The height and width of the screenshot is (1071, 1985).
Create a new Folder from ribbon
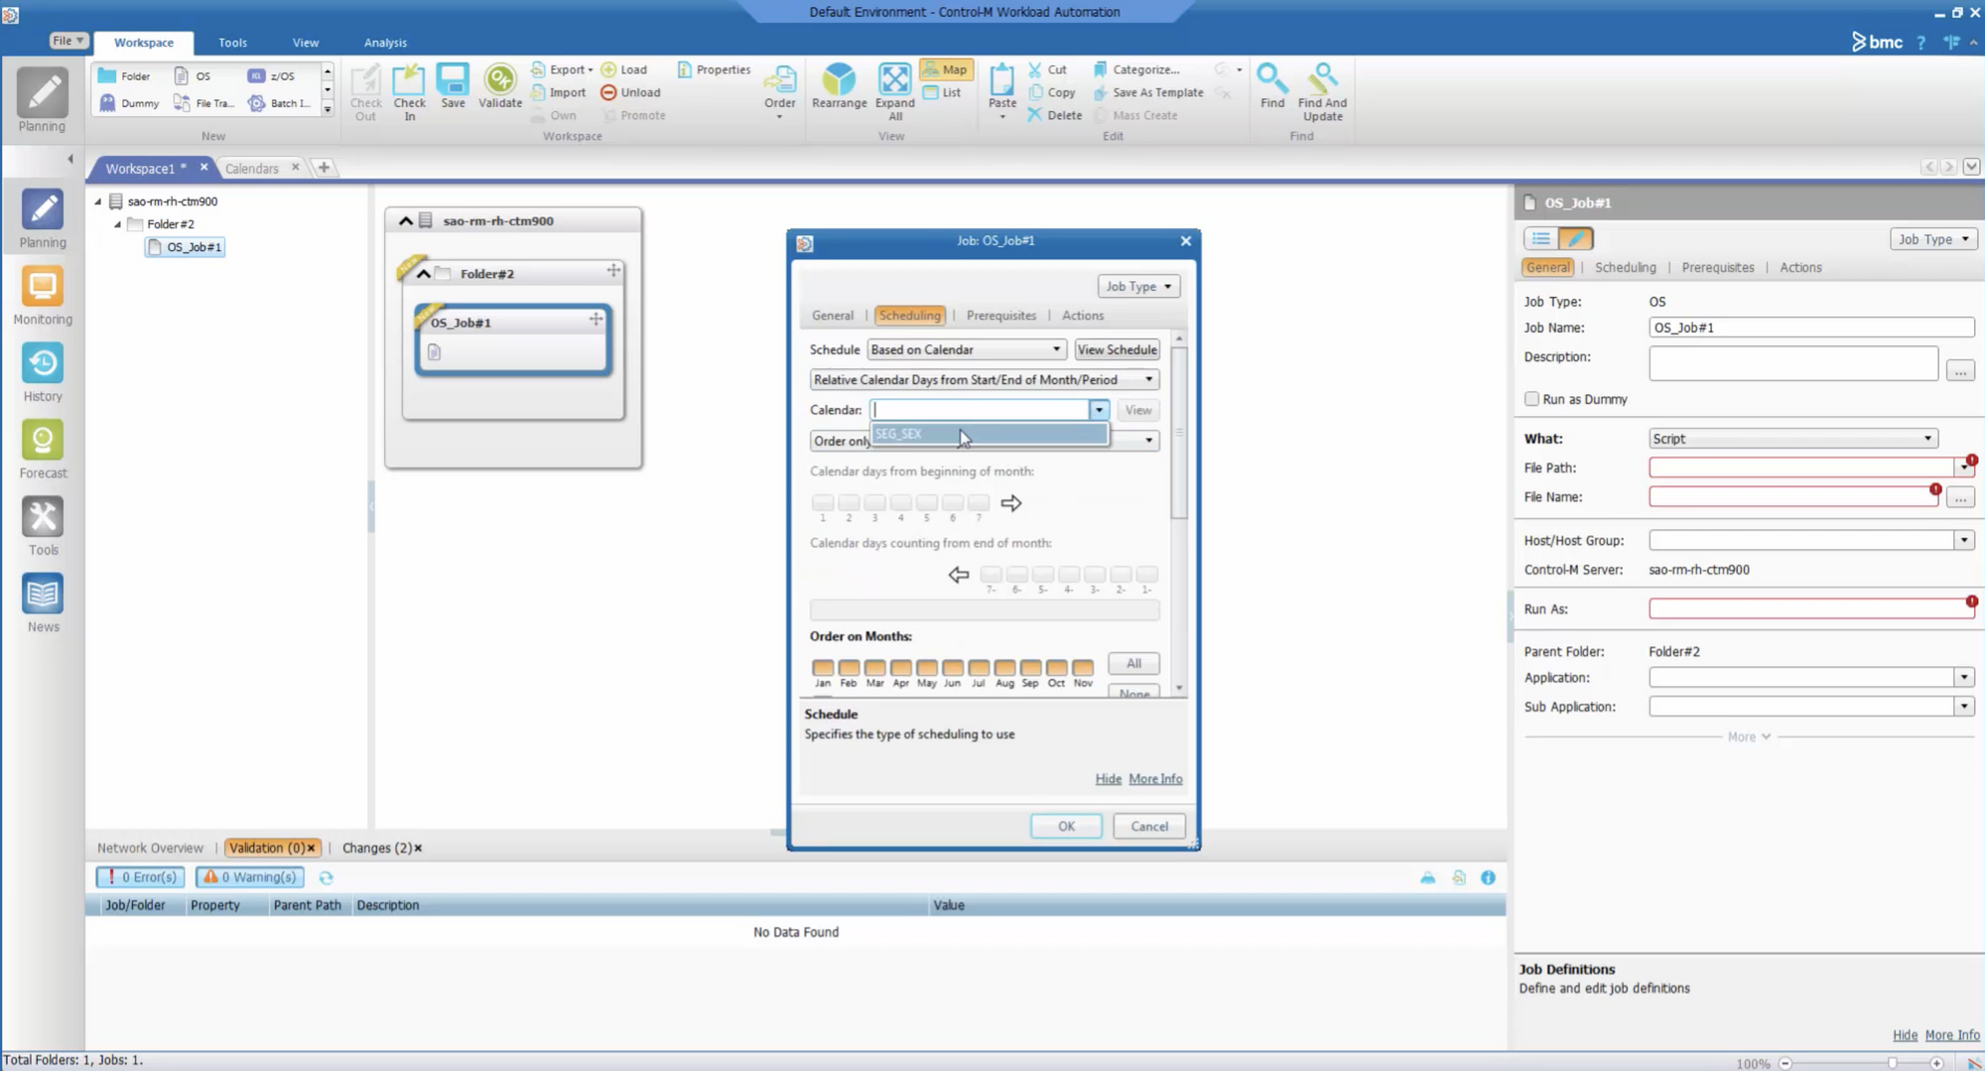click(x=125, y=75)
